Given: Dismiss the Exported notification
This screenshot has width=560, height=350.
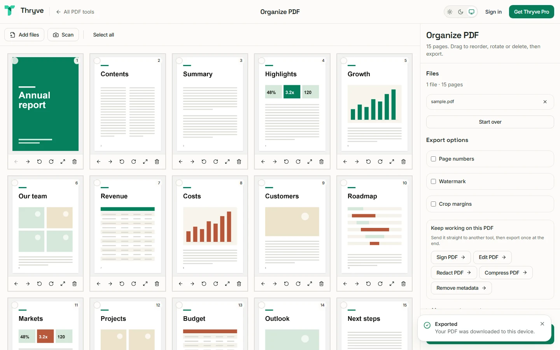Looking at the screenshot, I should tap(542, 324).
